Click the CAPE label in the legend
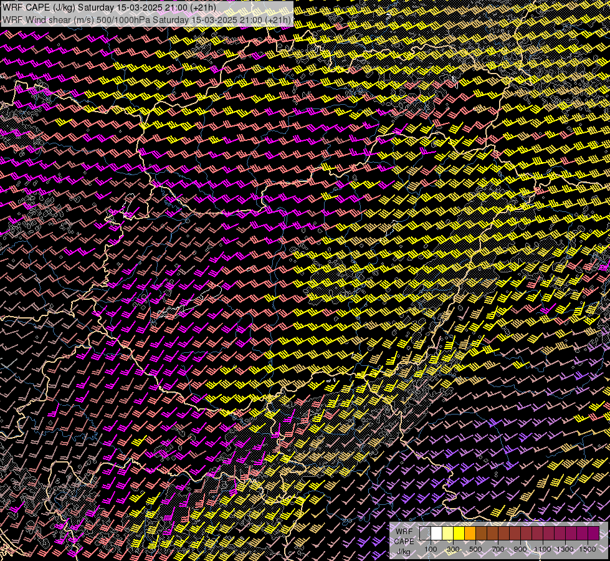 pyautogui.click(x=404, y=541)
